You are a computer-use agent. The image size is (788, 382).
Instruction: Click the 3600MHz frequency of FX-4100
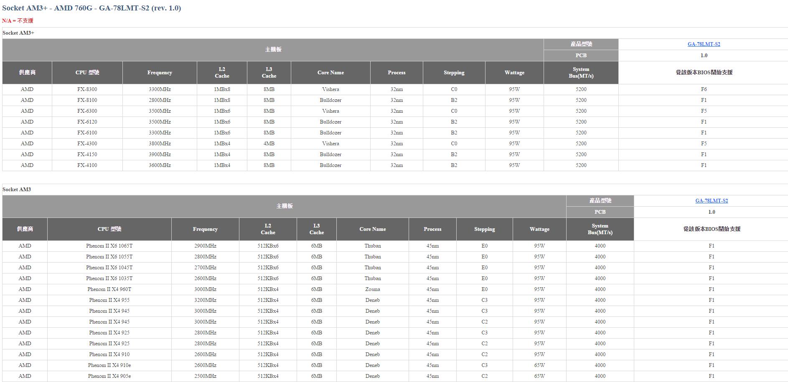160,165
